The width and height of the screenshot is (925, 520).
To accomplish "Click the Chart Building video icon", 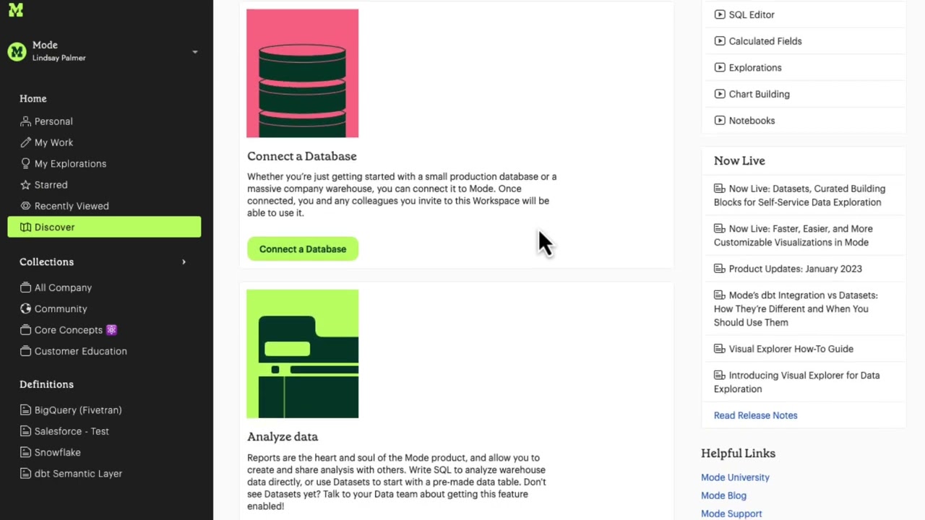I will (x=720, y=94).
